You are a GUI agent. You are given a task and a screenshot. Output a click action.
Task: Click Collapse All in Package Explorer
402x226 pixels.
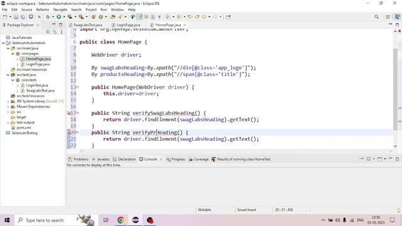click(x=48, y=32)
